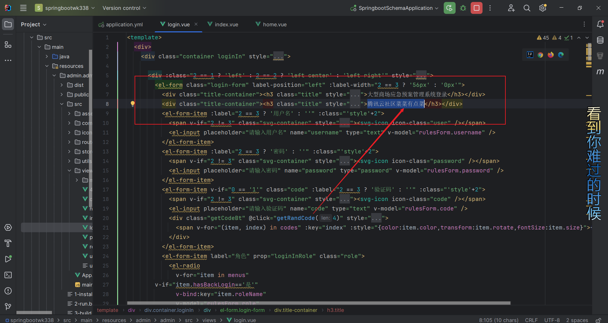Click h3.title breadcrumb

[335, 310]
